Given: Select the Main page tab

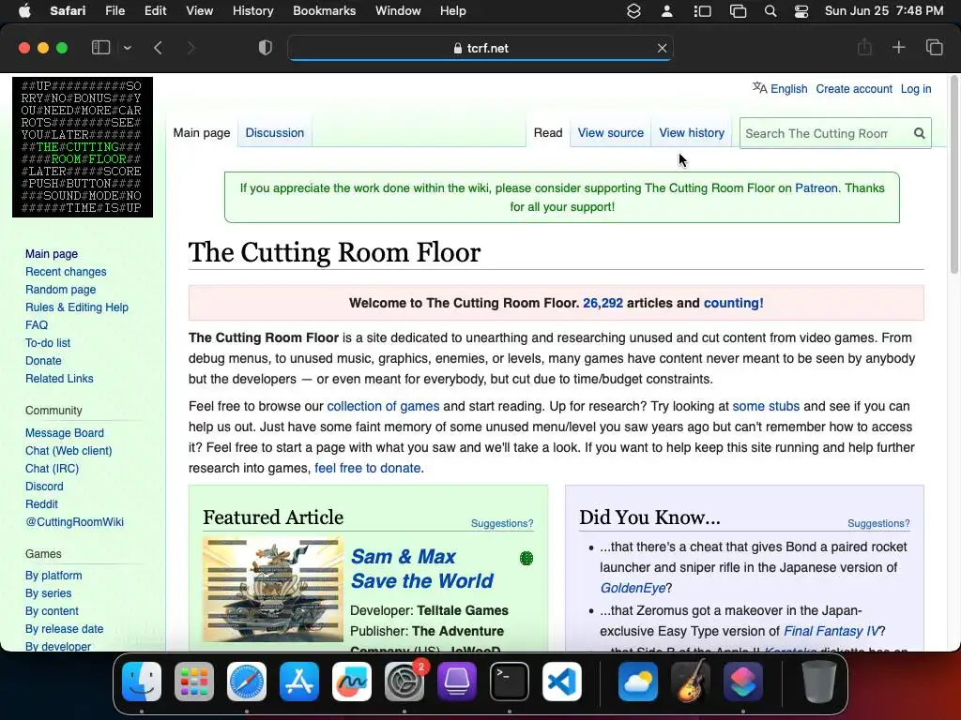Looking at the screenshot, I should (x=202, y=133).
